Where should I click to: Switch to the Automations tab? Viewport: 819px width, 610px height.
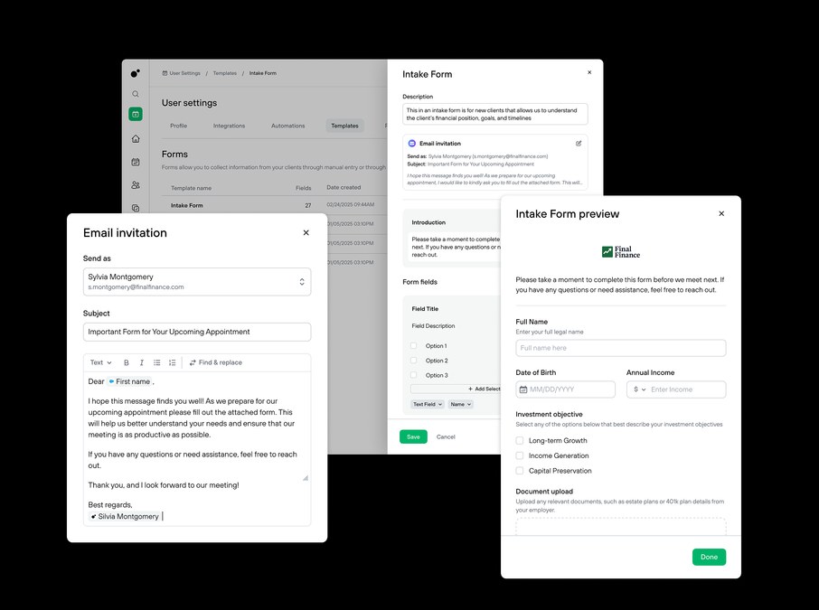[x=287, y=126]
